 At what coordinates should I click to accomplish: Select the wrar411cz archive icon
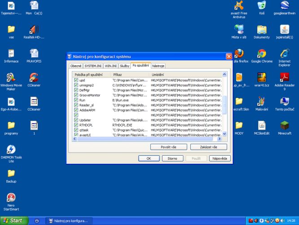coord(262,80)
